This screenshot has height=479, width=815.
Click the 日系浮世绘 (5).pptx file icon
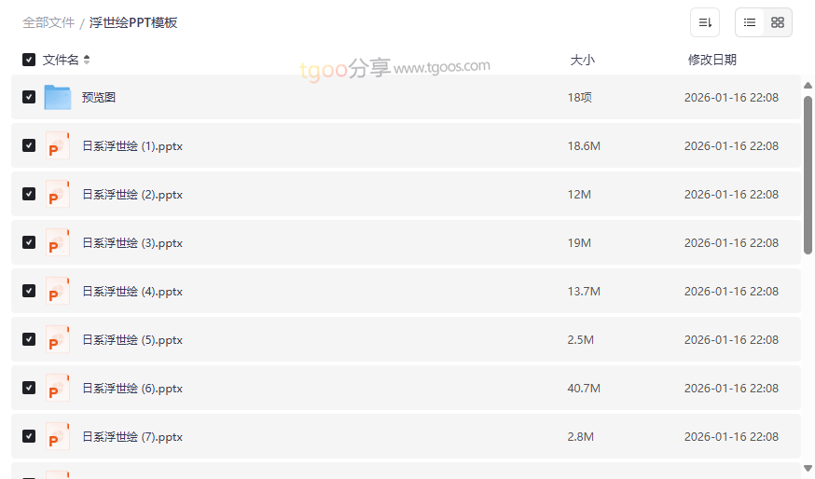point(58,339)
